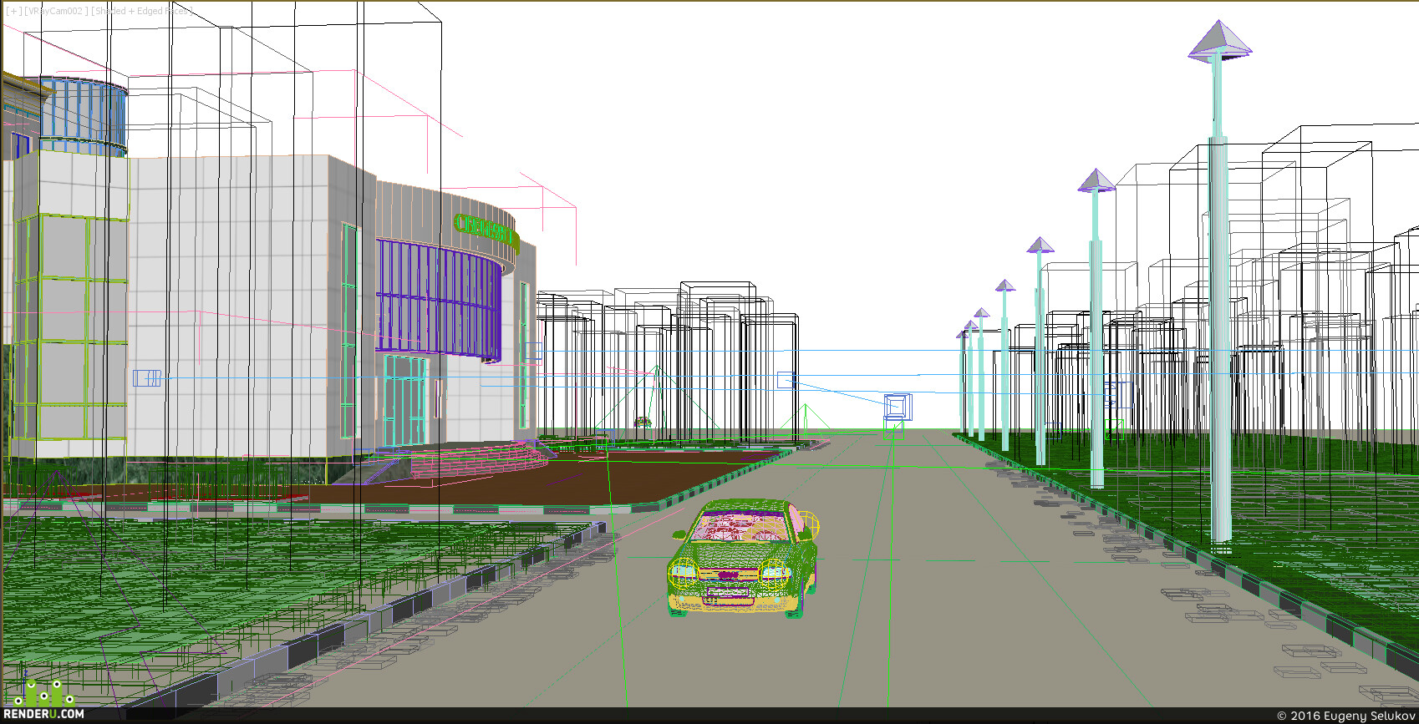Image resolution: width=1419 pixels, height=724 pixels.
Task: Select the small flower planter near the entrance
Action: pos(643,423)
